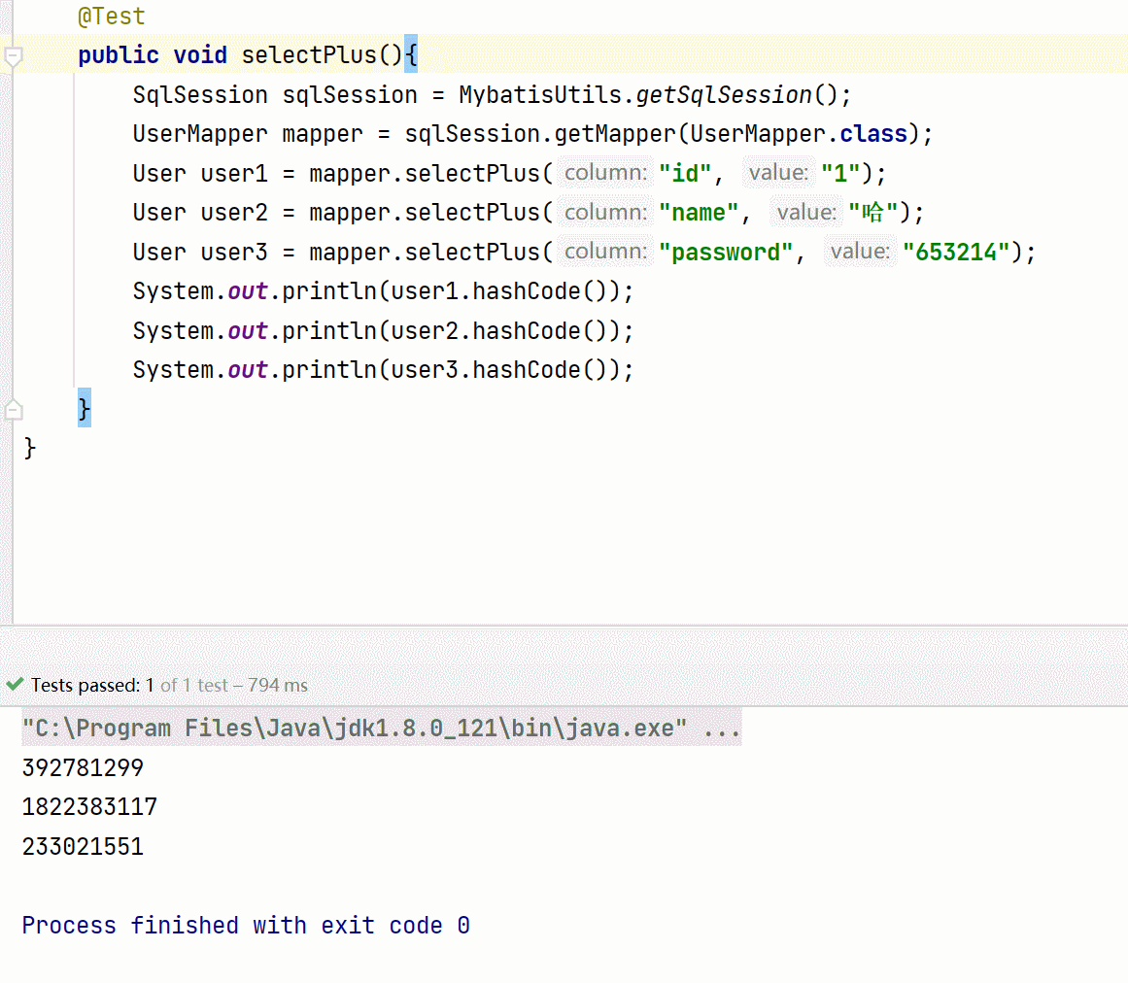The height and width of the screenshot is (983, 1128).
Task: Click console output 1822383117
Action: [89, 807]
